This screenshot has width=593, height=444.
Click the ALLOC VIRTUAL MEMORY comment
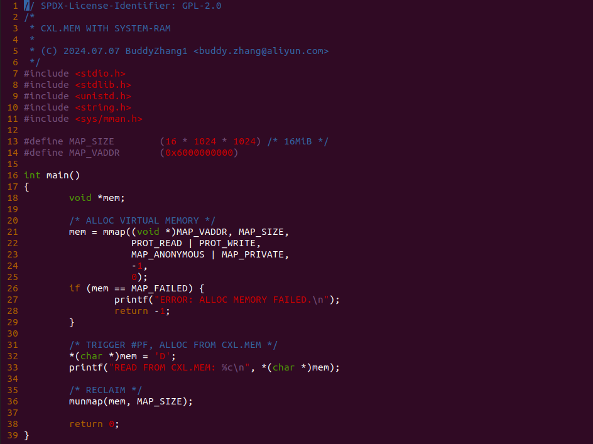[x=142, y=220]
